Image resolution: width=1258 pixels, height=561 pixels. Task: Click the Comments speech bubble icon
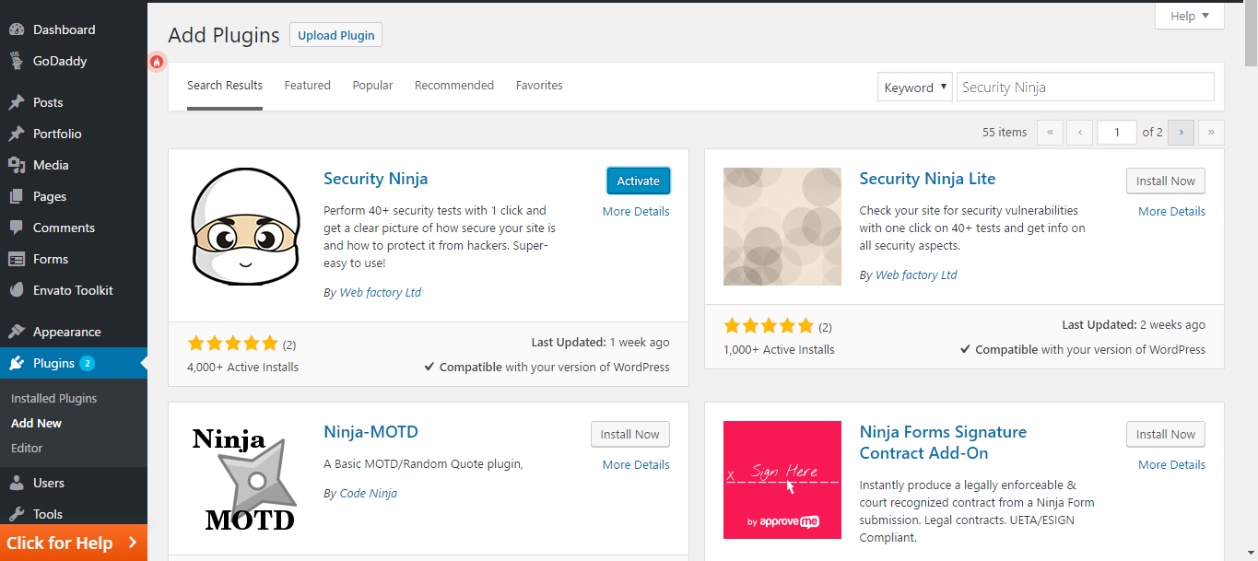pyautogui.click(x=17, y=228)
